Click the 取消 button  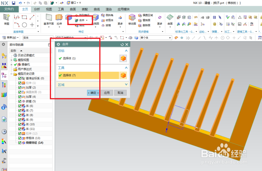pyautogui.click(x=120, y=93)
